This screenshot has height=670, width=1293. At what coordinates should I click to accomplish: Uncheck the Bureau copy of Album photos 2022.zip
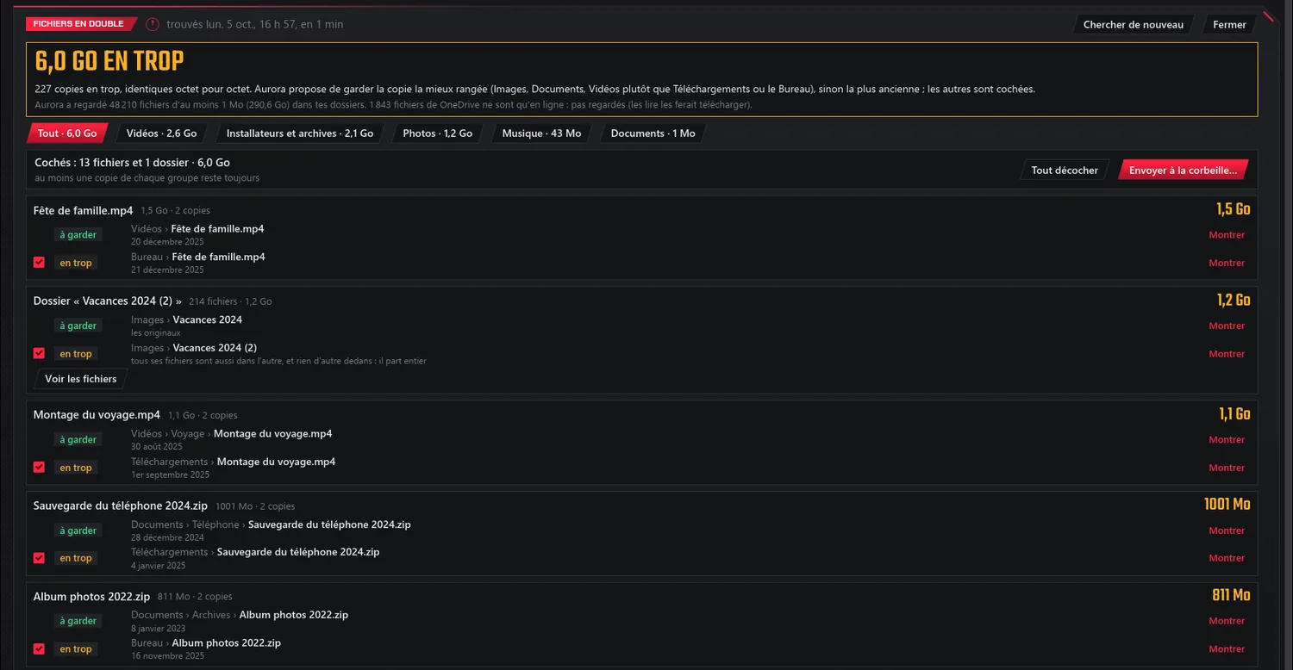(x=39, y=648)
